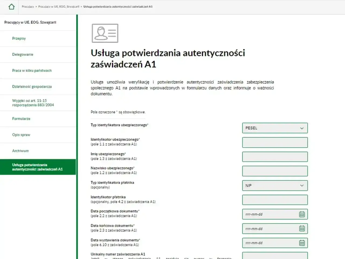Open the PESEL identifier type dropdown
Viewport: 345px width, 259px height.
tap(275, 128)
